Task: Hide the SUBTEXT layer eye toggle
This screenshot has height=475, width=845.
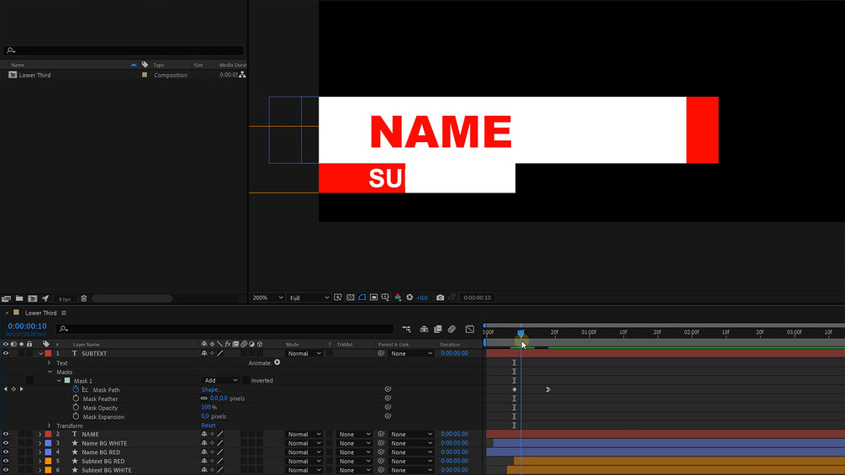Action: point(6,353)
